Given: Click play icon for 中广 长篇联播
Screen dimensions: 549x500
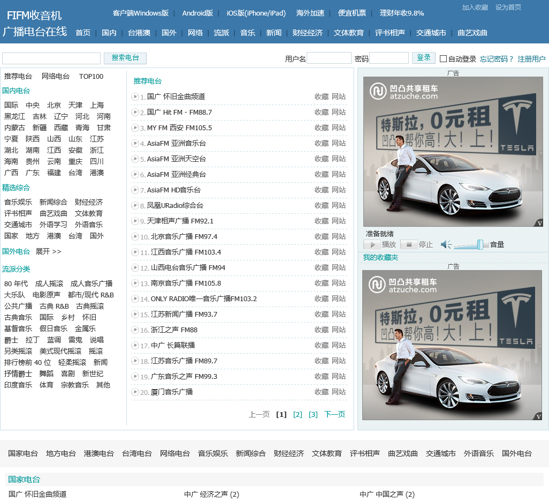Looking at the screenshot, I should pos(135,345).
